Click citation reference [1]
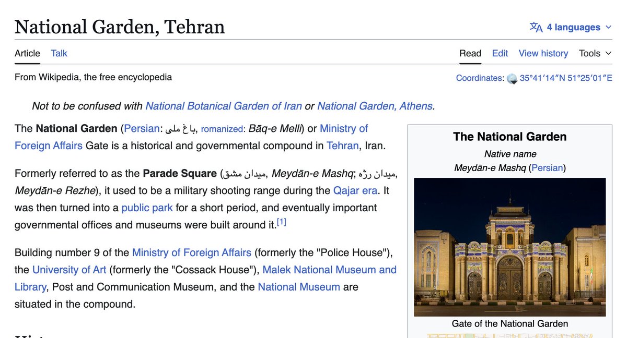627x338 pixels. 282,222
